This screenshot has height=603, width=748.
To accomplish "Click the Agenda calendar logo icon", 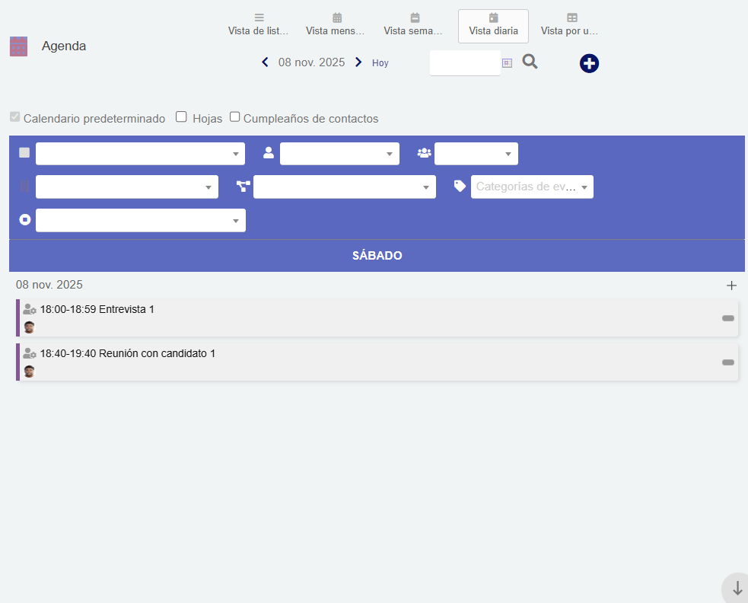I will tap(18, 46).
